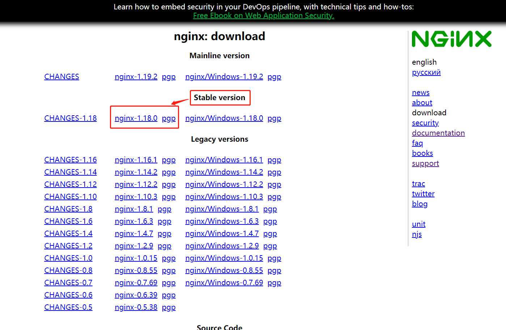Image resolution: width=506 pixels, height=330 pixels.
Task: Download nginx/Windows-1.19.2
Action: pyautogui.click(x=224, y=77)
